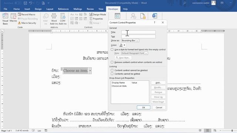Expand Customize Quick Access Toolbar arrow
The width and height of the screenshot is (237, 133).
(49, 3)
